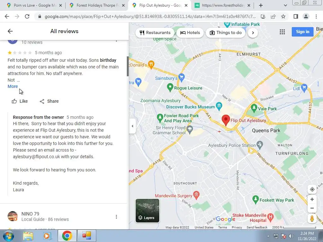Click Fowler Road Park marker
The image size is (323, 242).
click(x=160, y=118)
